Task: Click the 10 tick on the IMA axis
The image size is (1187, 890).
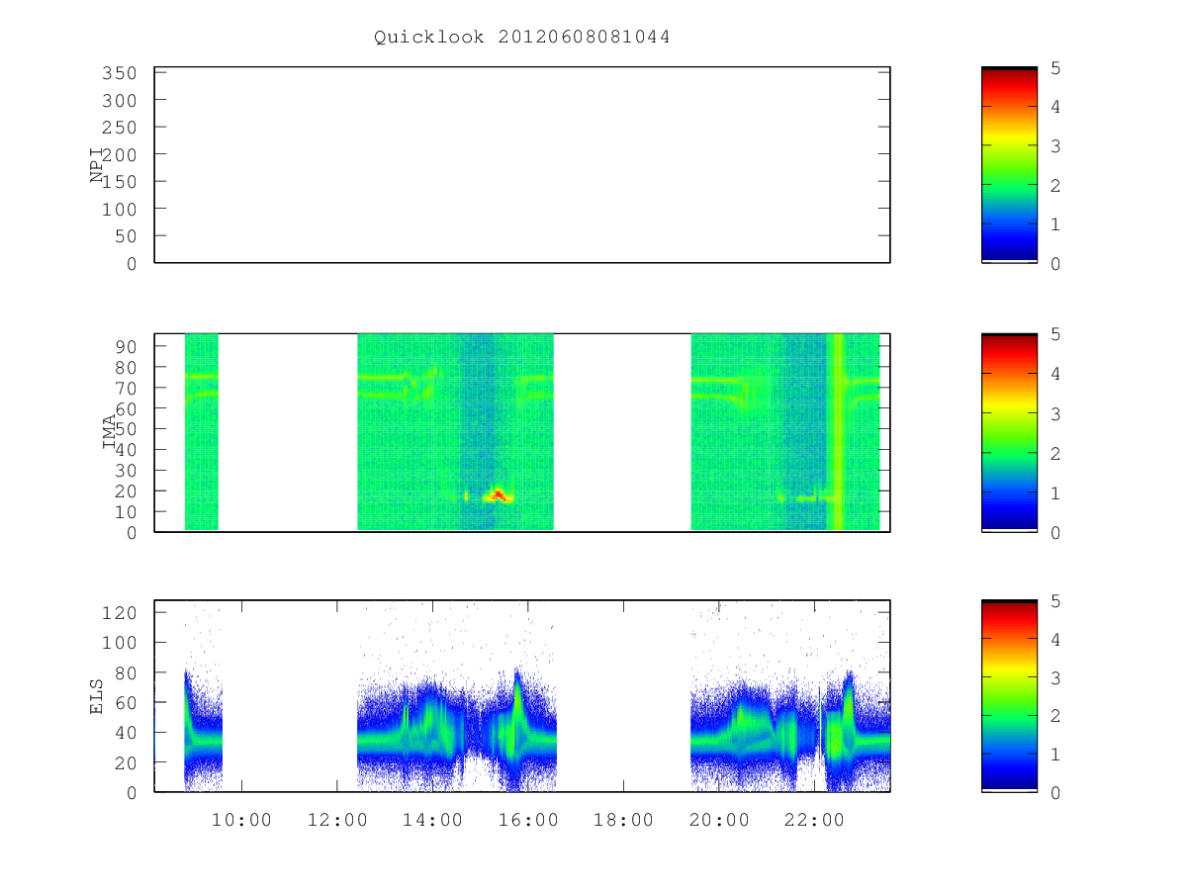Action: tap(125, 512)
